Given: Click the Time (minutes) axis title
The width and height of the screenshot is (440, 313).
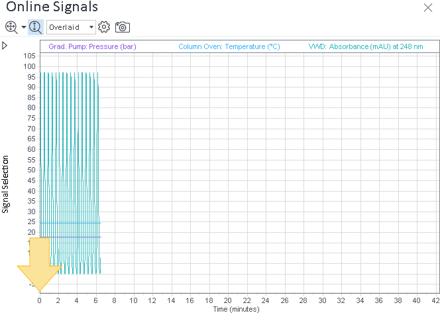Looking at the screenshot, I should 236,309.
